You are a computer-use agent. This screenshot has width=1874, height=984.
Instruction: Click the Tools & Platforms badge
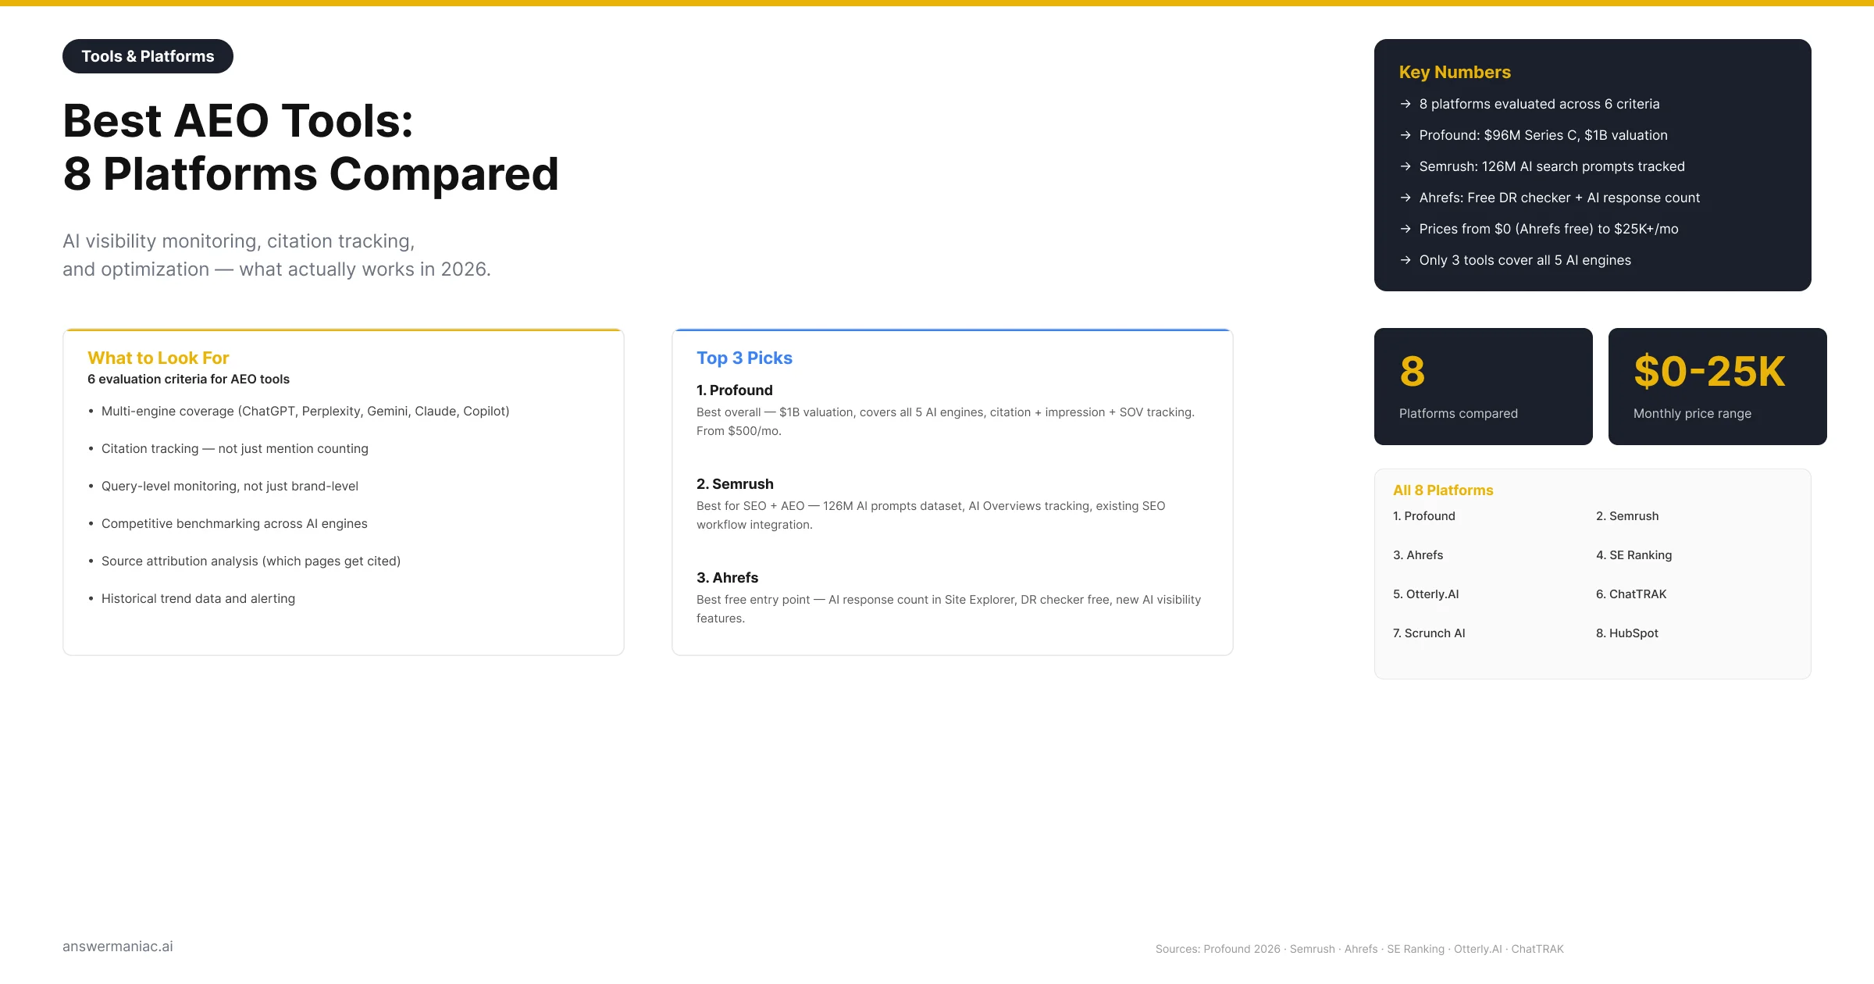pyautogui.click(x=148, y=56)
